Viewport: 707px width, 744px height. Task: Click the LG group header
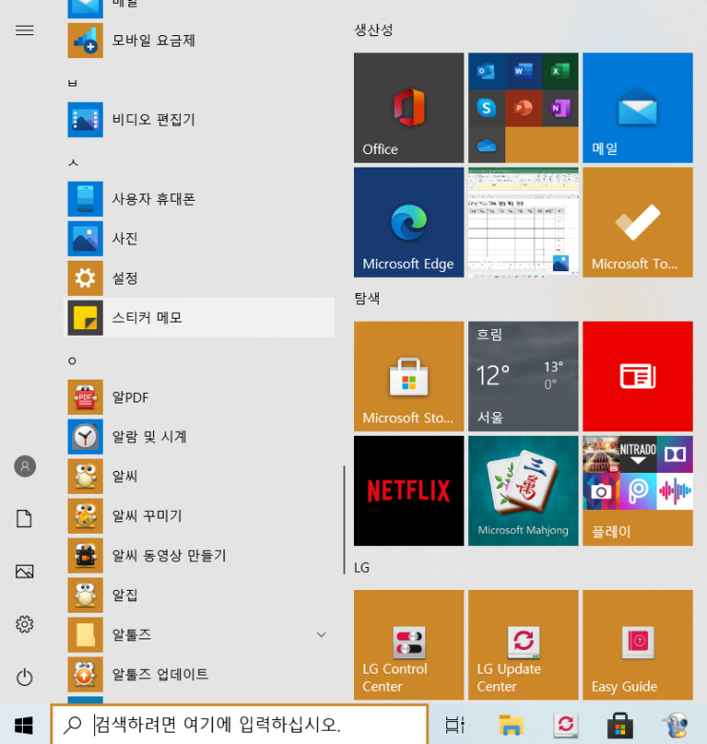[362, 567]
